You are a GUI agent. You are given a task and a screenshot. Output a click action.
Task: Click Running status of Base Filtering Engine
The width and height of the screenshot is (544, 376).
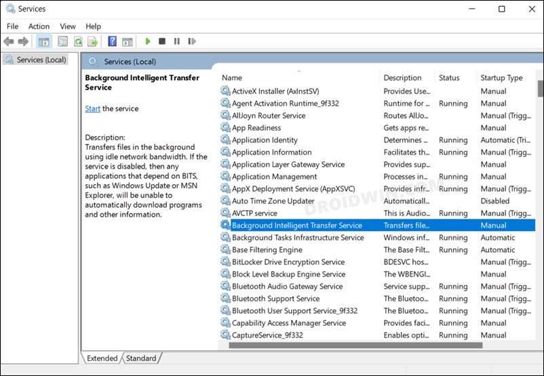point(453,249)
